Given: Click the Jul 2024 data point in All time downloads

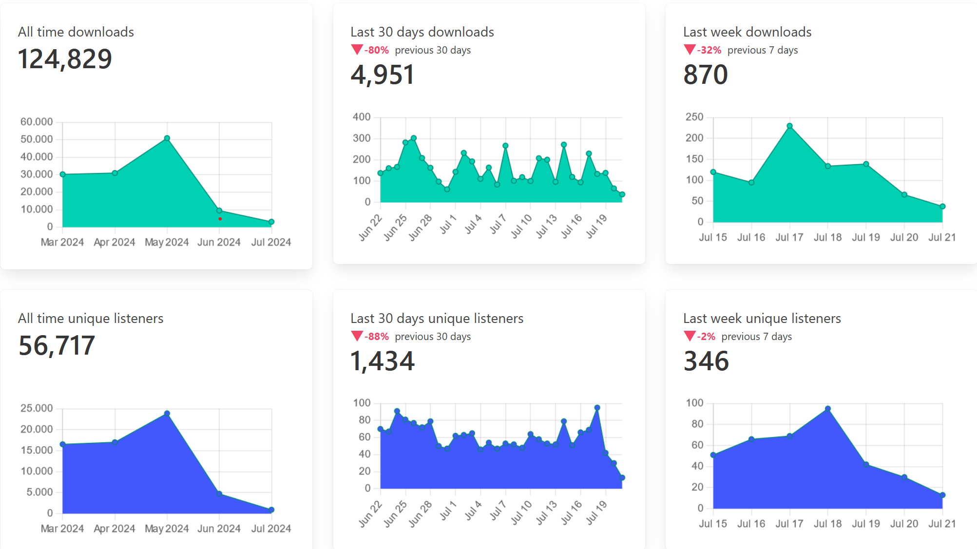Looking at the screenshot, I should [x=271, y=222].
